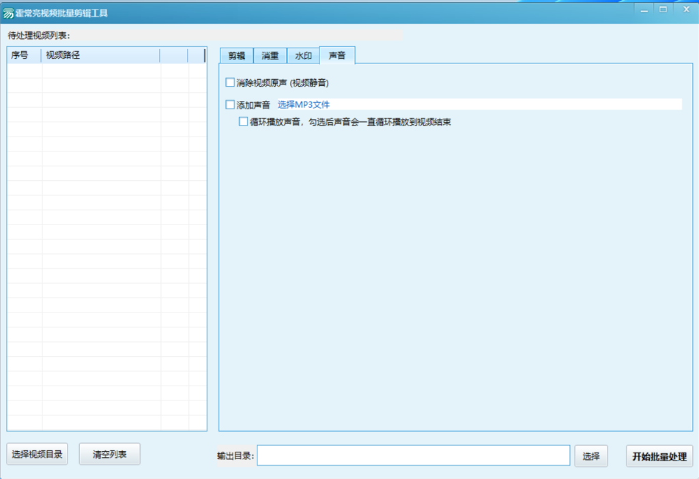Open the 消重 tab
The image size is (699, 479).
click(270, 56)
